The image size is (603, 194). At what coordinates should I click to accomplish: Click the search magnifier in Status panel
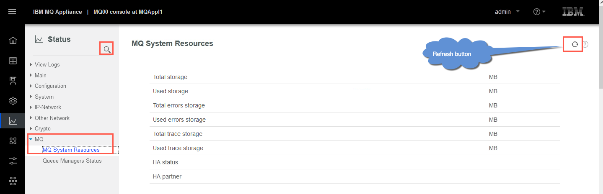click(107, 50)
